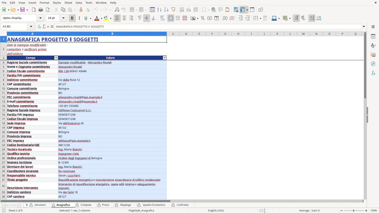Open the sidebar Navigator panel
The height and width of the screenshot is (213, 379).
pyautogui.click(x=373, y=64)
